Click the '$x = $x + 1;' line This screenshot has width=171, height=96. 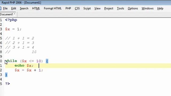[x=29, y=70]
